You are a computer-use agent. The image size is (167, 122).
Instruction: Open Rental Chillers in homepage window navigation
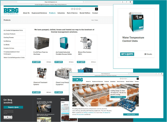(130, 82)
